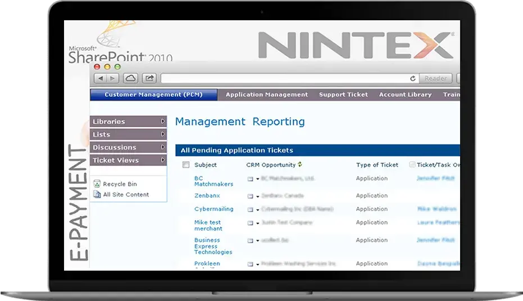Click the Reader button in address bar
Viewport: 523px width, 301px height.
click(435, 78)
